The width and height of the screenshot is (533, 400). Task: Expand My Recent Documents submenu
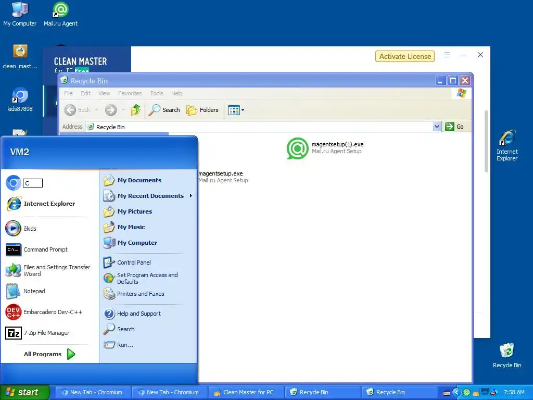(148, 196)
